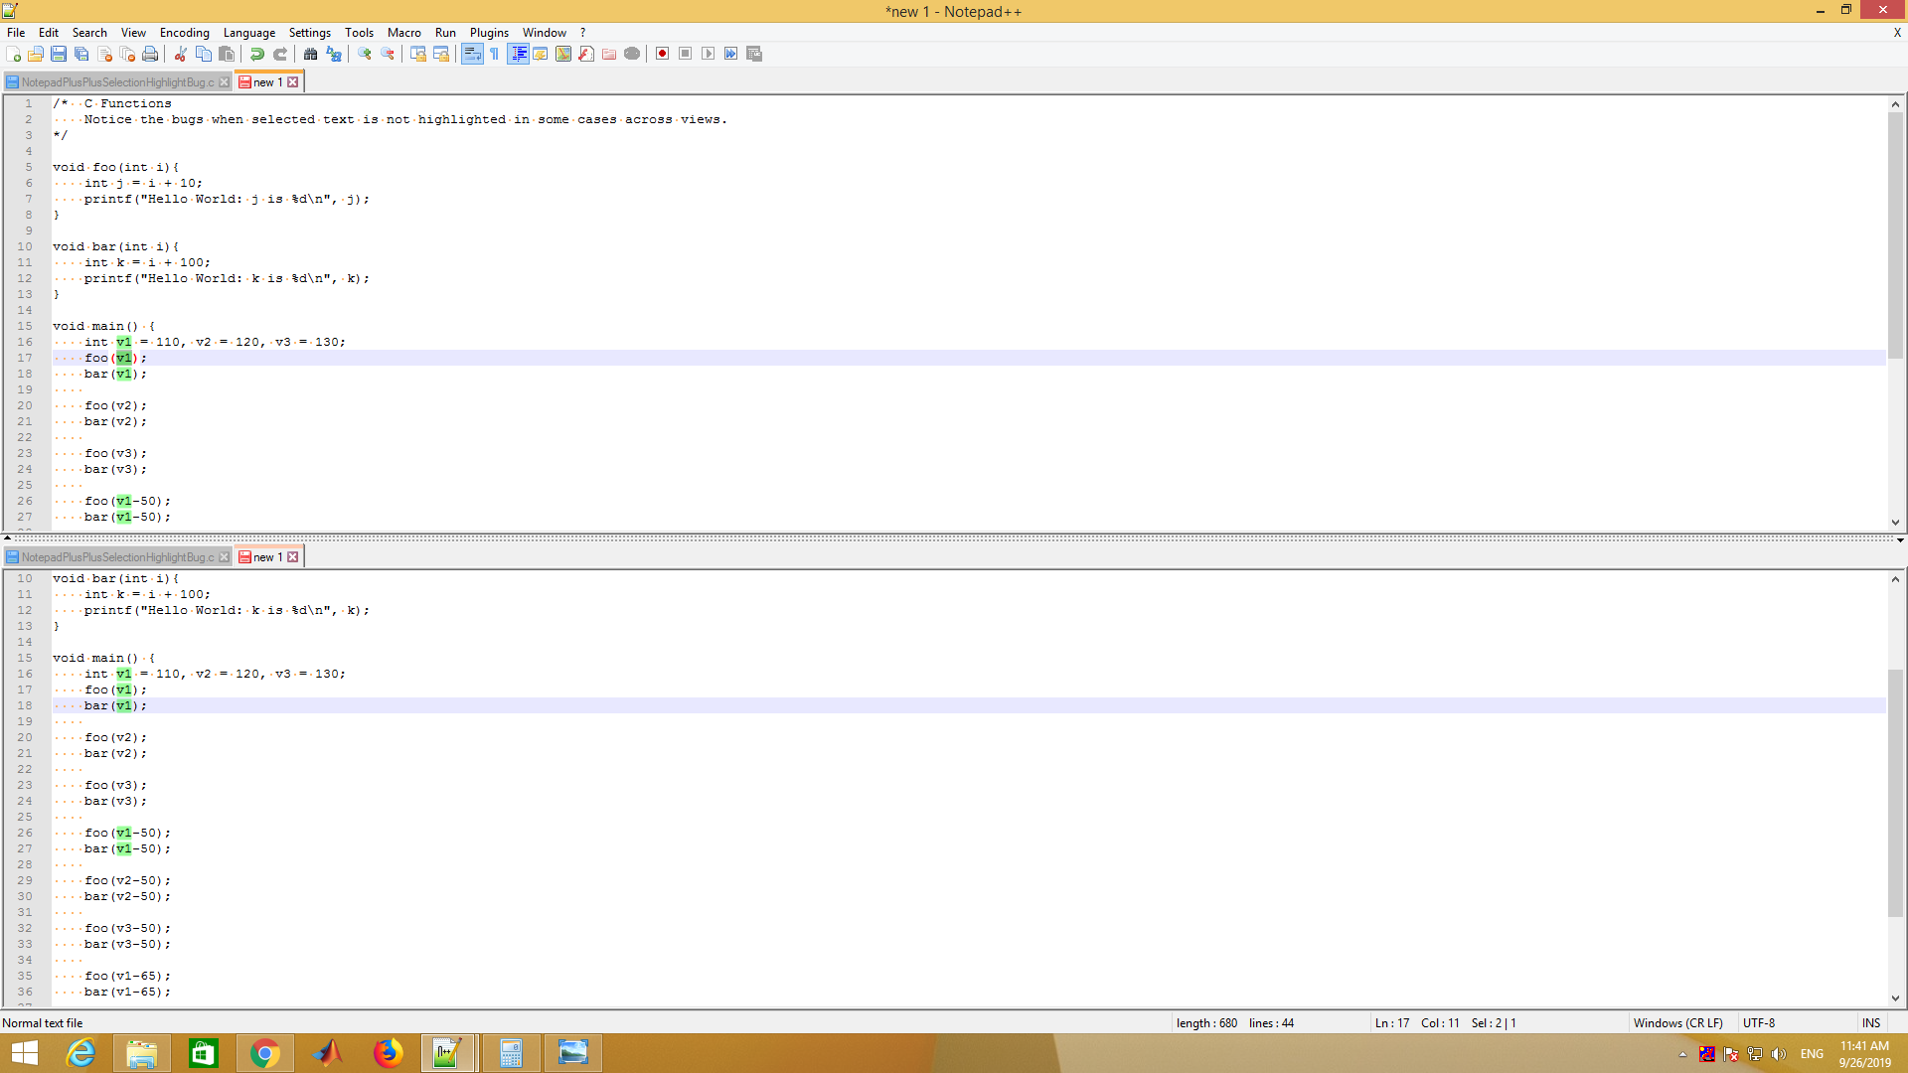The image size is (1908, 1073).
Task: Click the Show All Characters pilcrow icon
Action: click(x=495, y=54)
